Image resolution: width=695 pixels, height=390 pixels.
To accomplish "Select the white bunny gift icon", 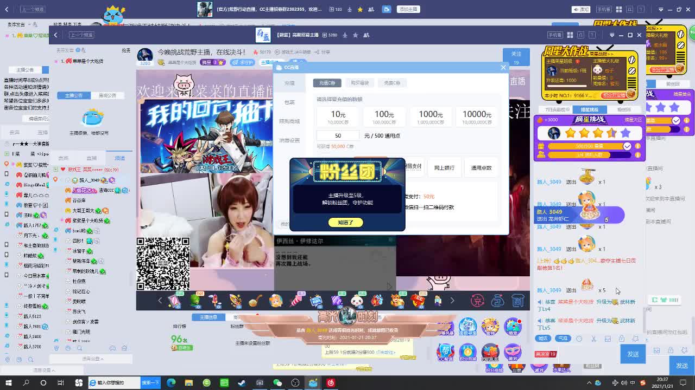I will (357, 300).
